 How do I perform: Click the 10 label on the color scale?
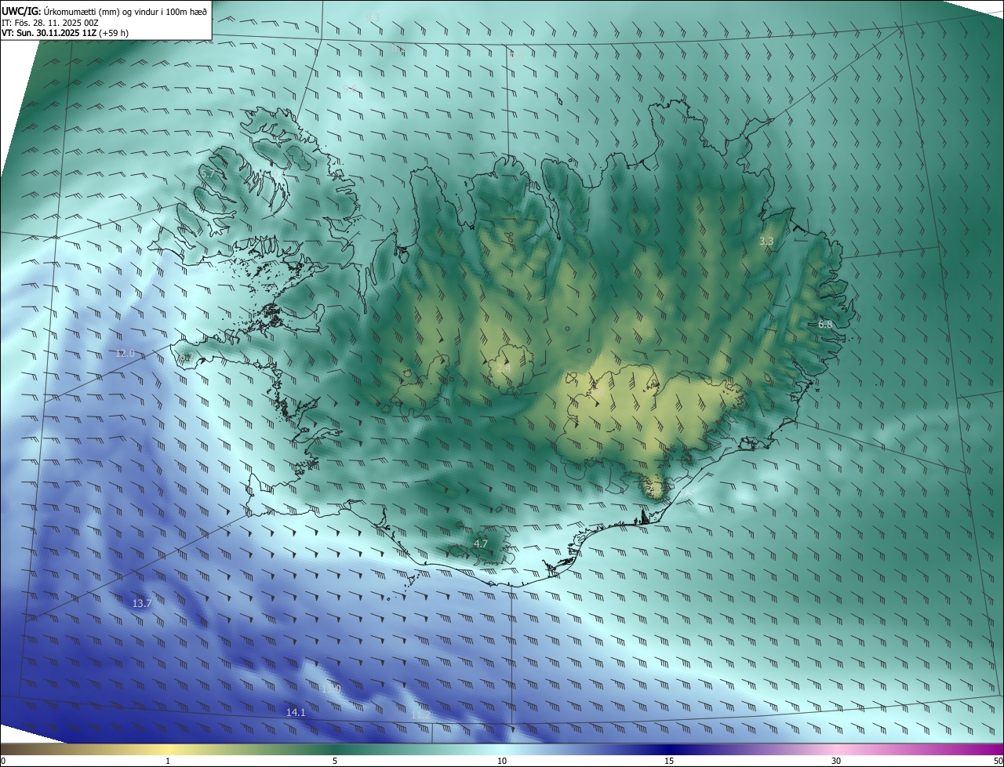point(502,761)
